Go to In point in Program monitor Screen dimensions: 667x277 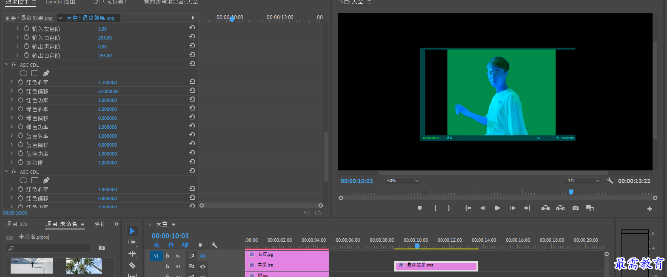tap(468, 208)
